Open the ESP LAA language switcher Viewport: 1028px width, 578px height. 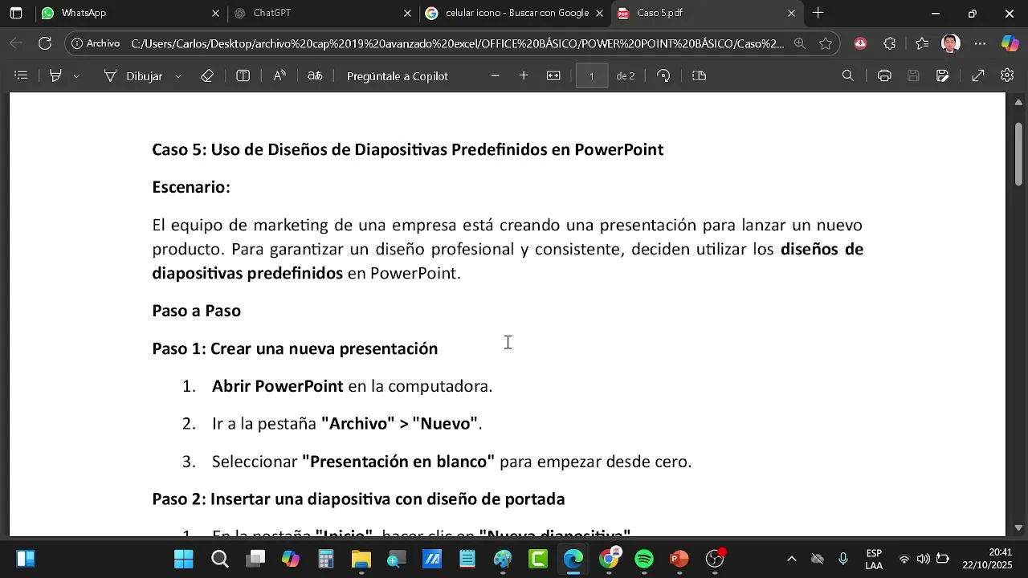[x=874, y=559]
